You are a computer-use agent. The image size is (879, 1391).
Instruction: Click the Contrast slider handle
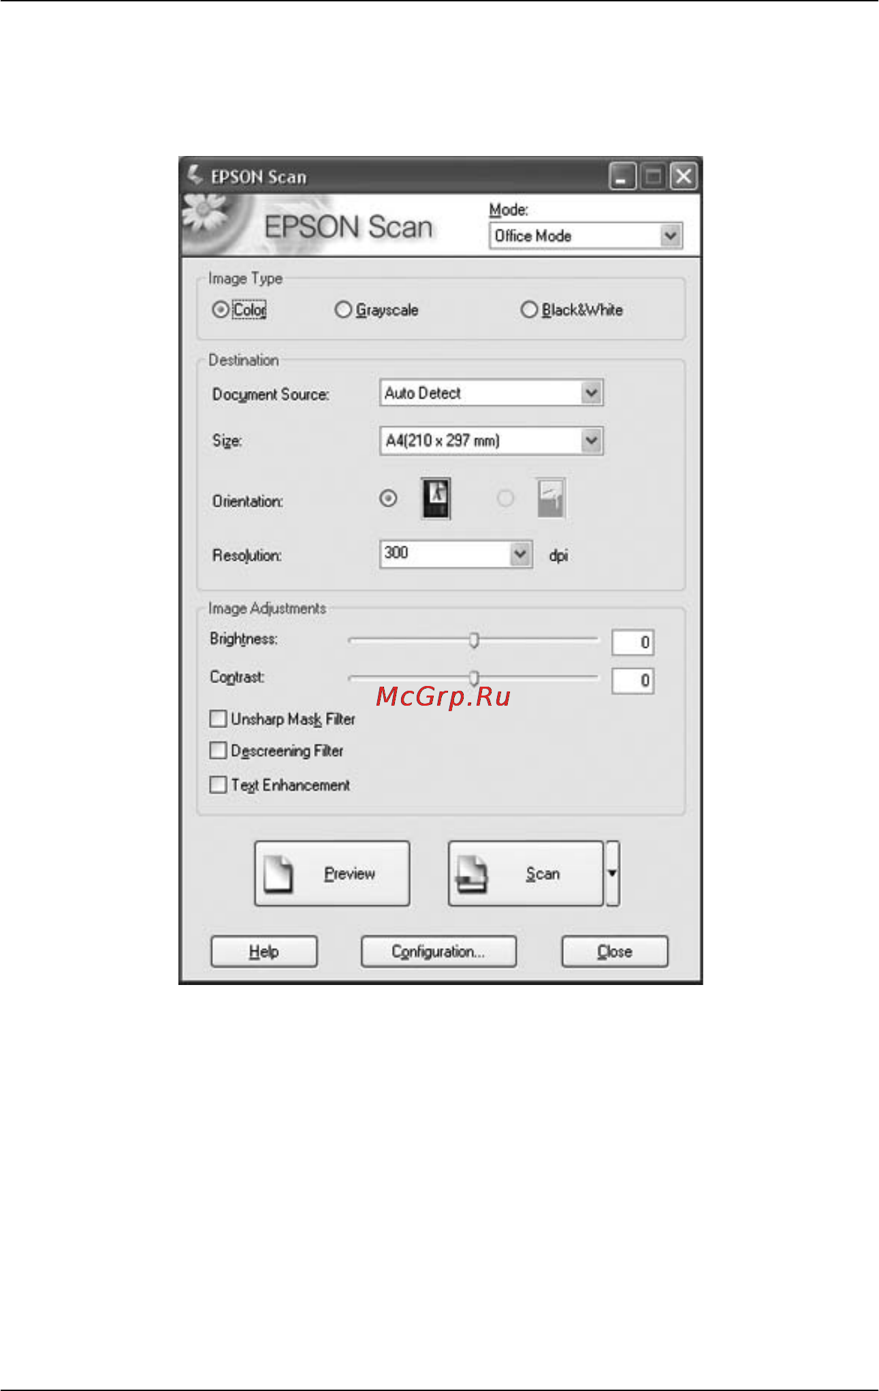pos(475,678)
